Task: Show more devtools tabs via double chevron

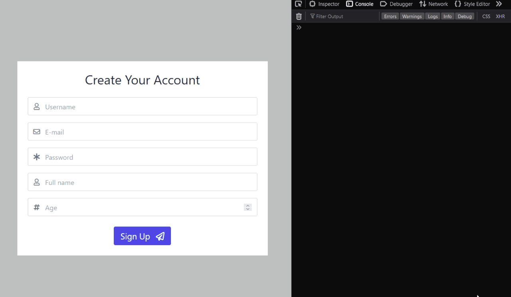Action: coord(499,4)
